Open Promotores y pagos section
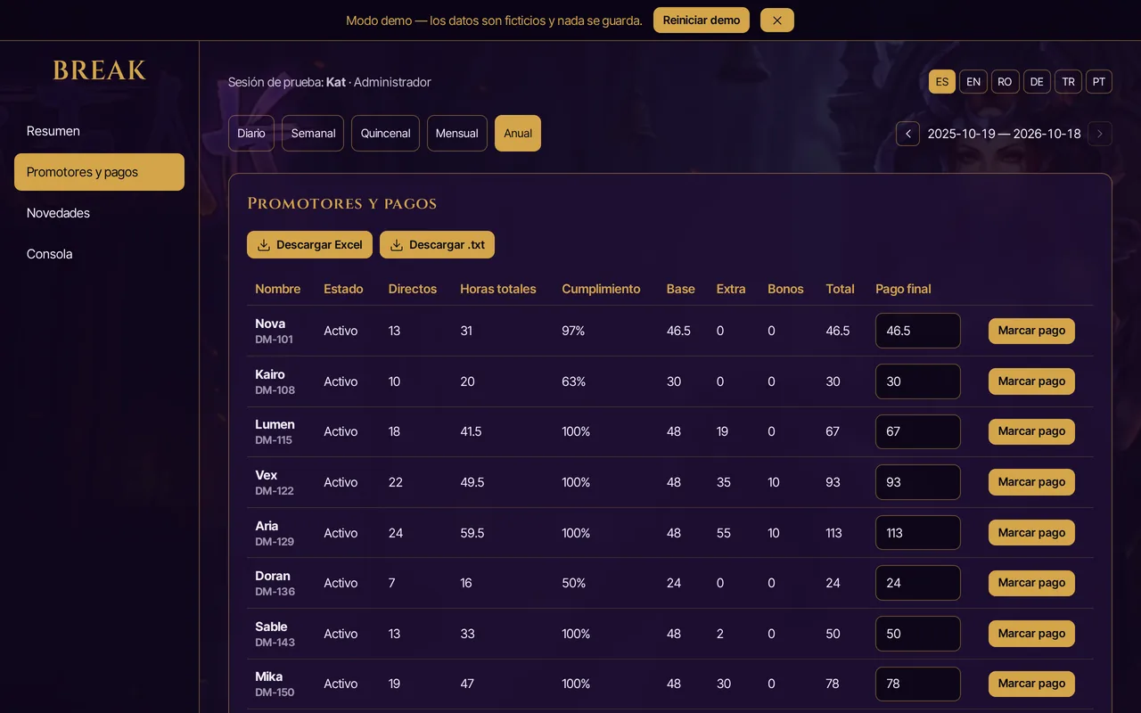The image size is (1141, 713). coord(99,172)
